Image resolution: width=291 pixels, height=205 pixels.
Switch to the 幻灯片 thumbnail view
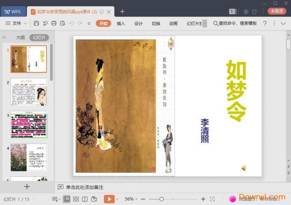[39, 38]
